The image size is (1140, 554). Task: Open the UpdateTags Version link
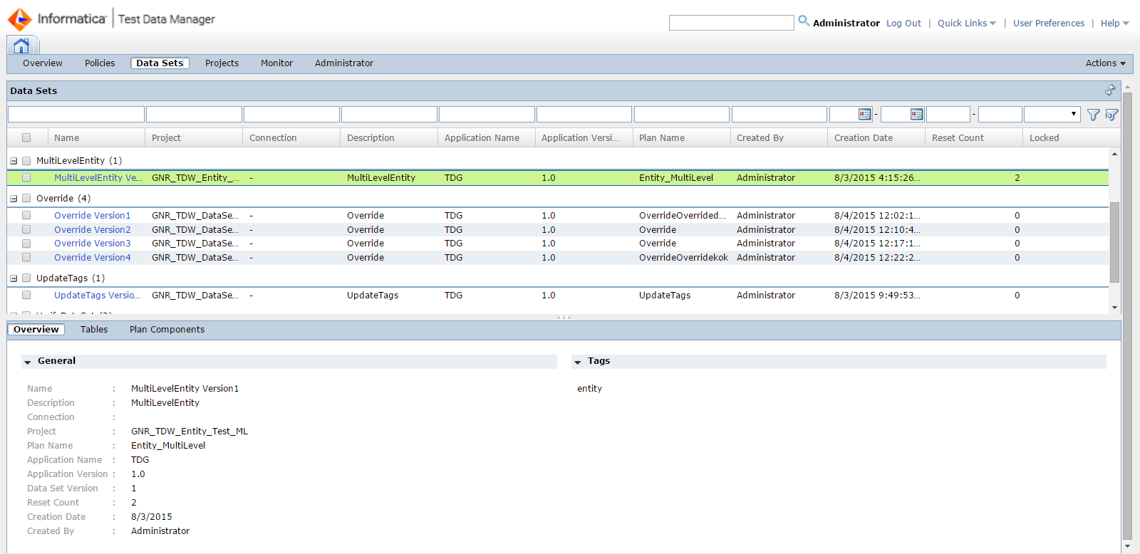97,296
